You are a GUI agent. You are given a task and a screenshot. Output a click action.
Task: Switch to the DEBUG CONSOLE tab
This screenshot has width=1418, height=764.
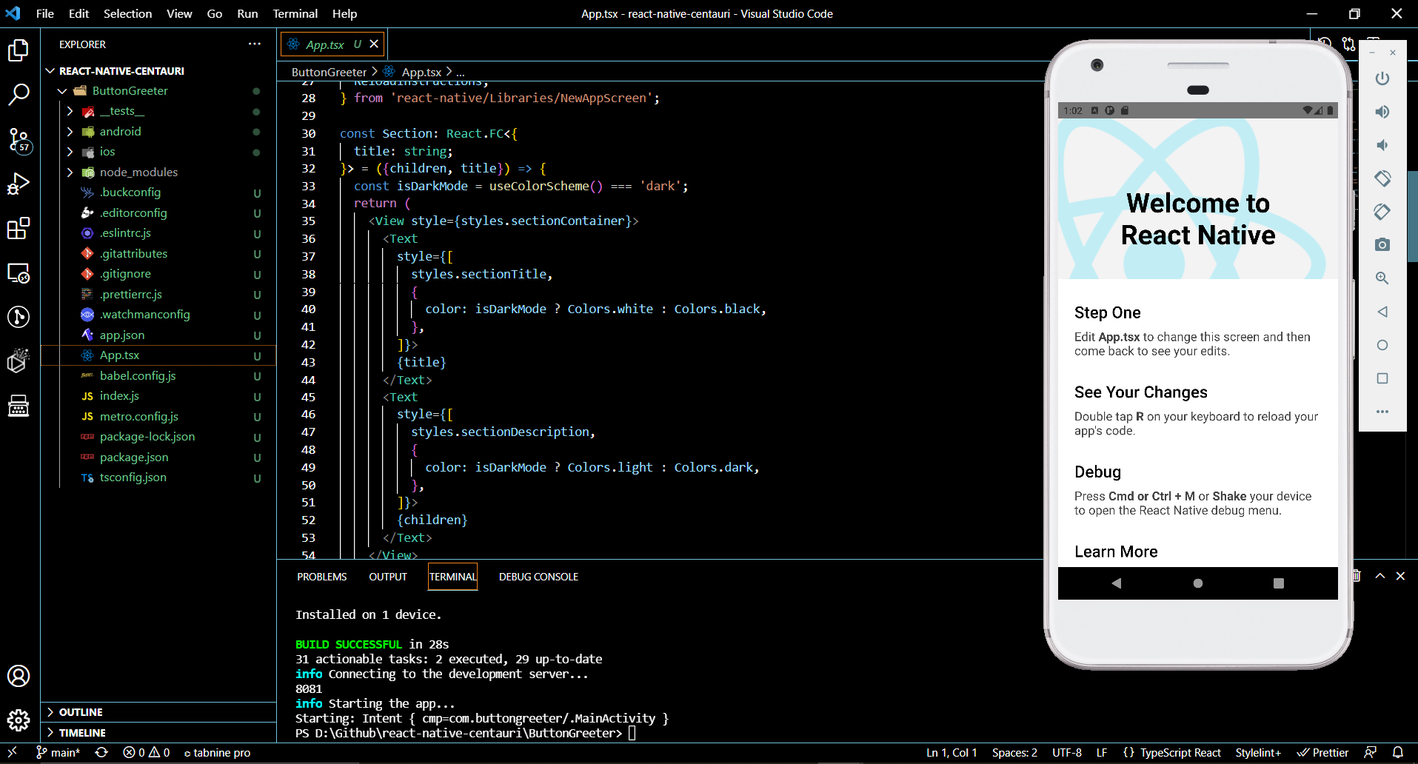click(538, 577)
